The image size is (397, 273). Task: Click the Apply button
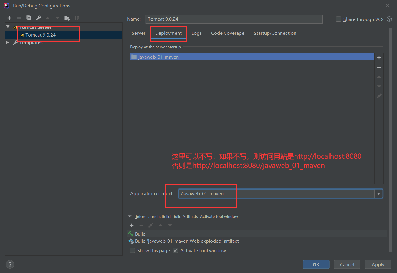coord(378,264)
